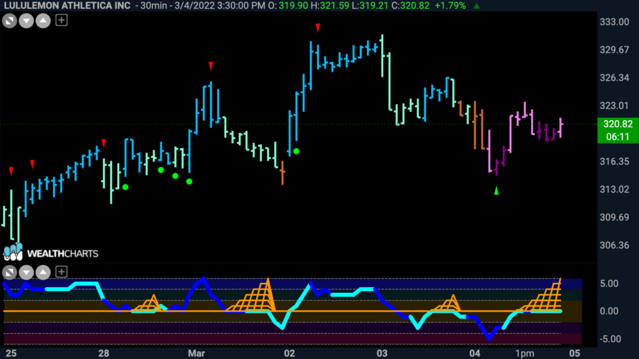
Task: Move oscillator panel up with arrow icon
Action: tap(43, 272)
